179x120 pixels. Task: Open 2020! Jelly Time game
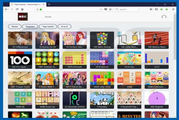[x=102, y=80]
